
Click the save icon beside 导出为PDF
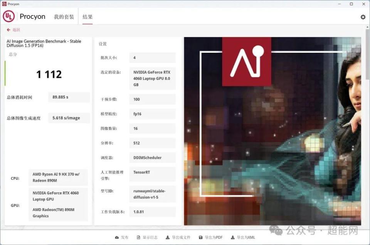(x=201, y=237)
